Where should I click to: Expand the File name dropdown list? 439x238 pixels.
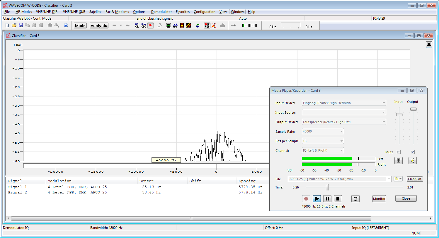[389, 179]
